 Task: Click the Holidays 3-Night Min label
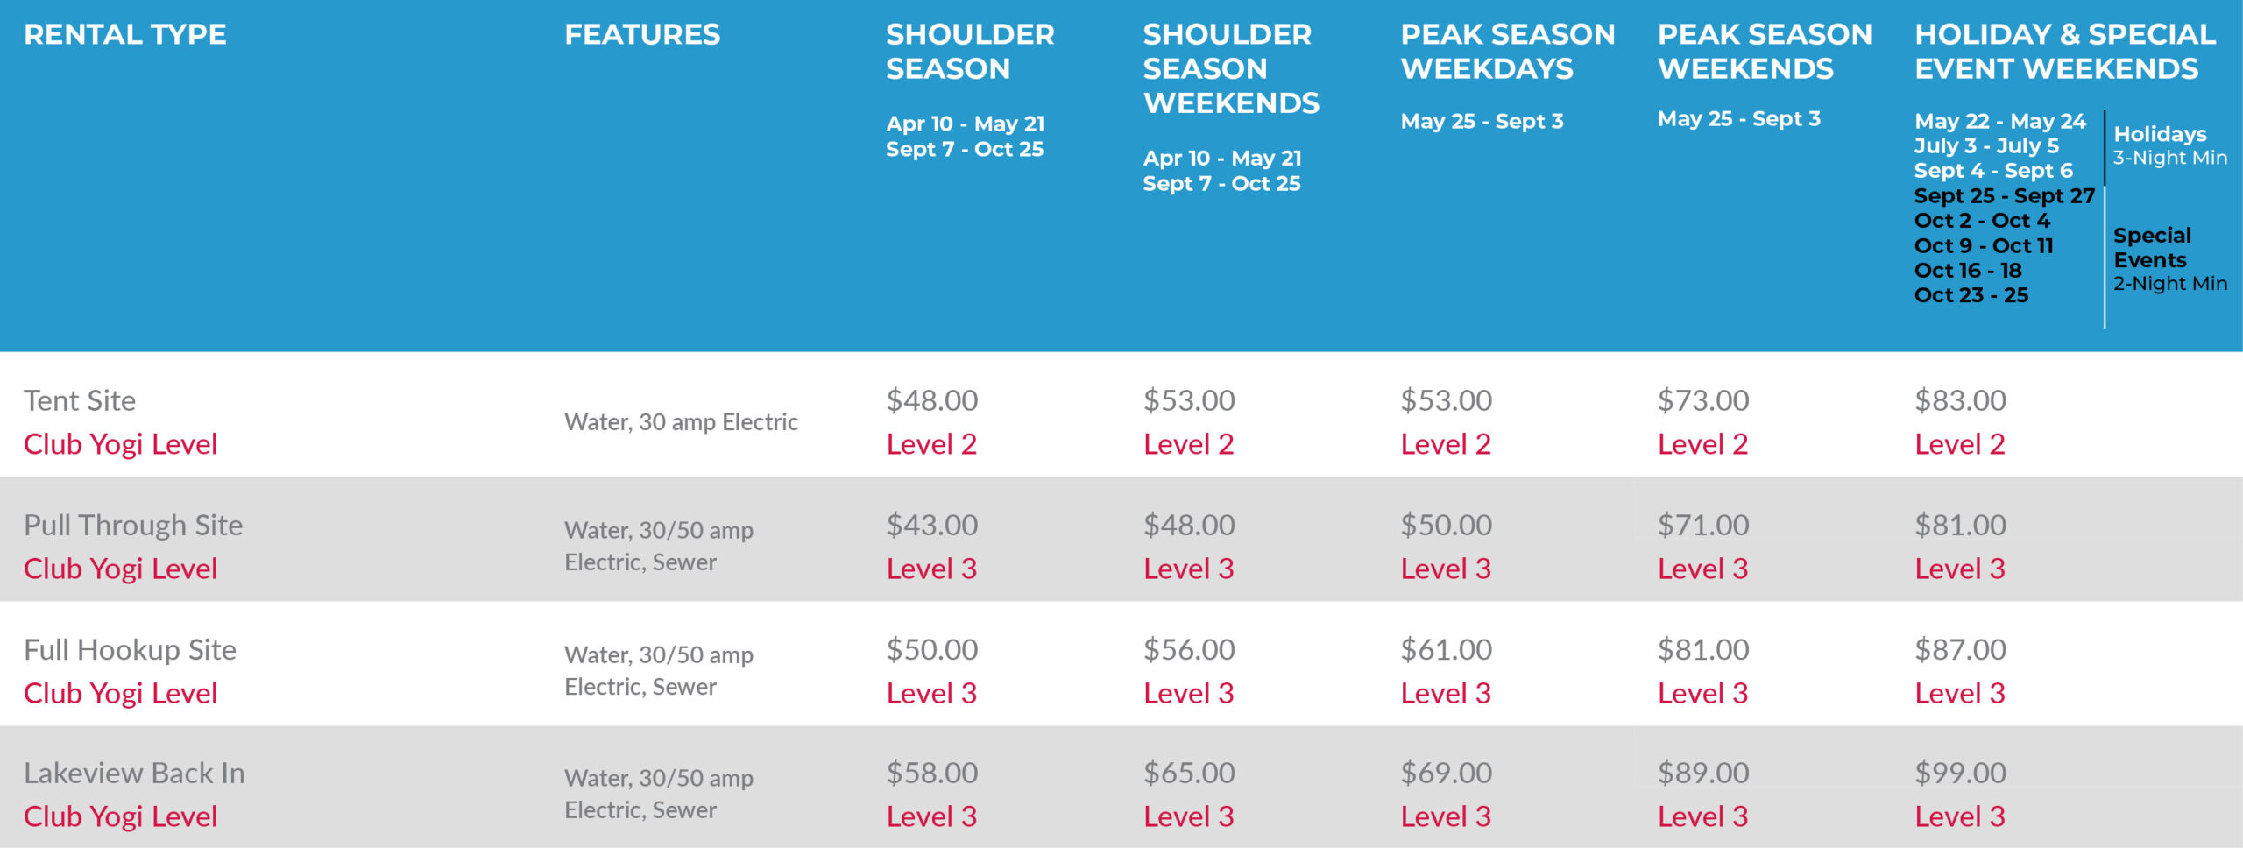tap(2169, 145)
